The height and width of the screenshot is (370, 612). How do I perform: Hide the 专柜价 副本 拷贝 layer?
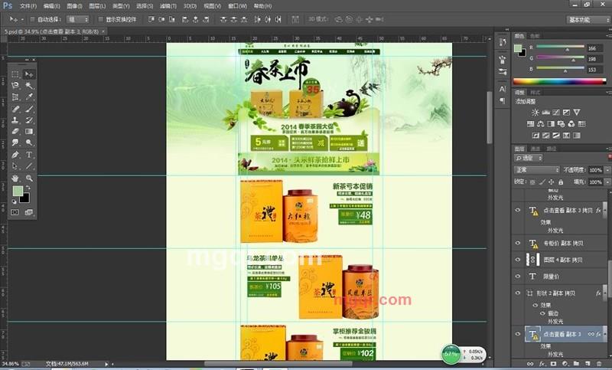[518, 243]
